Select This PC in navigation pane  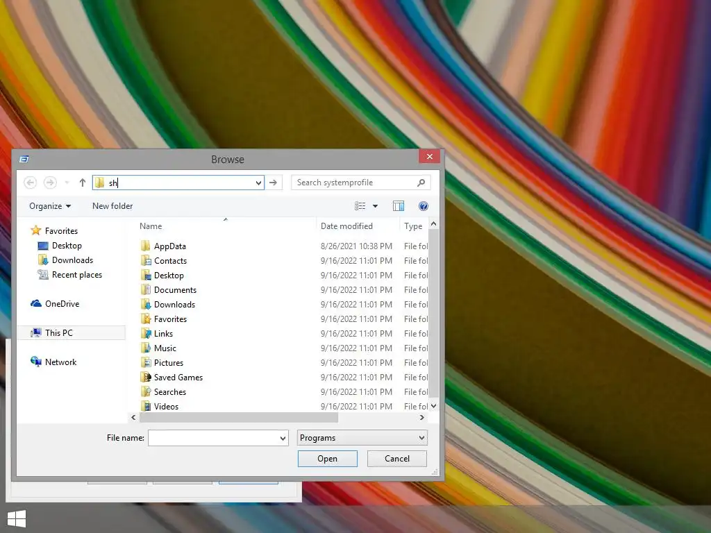coord(72,332)
